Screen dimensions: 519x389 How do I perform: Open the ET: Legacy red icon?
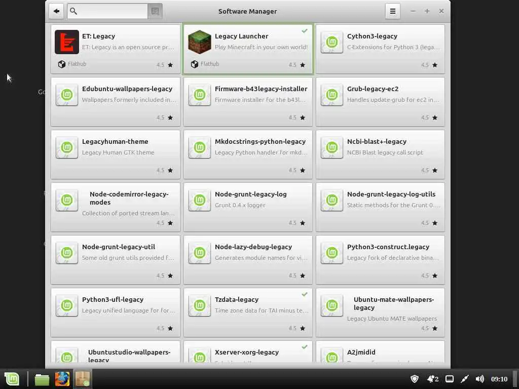(67, 42)
